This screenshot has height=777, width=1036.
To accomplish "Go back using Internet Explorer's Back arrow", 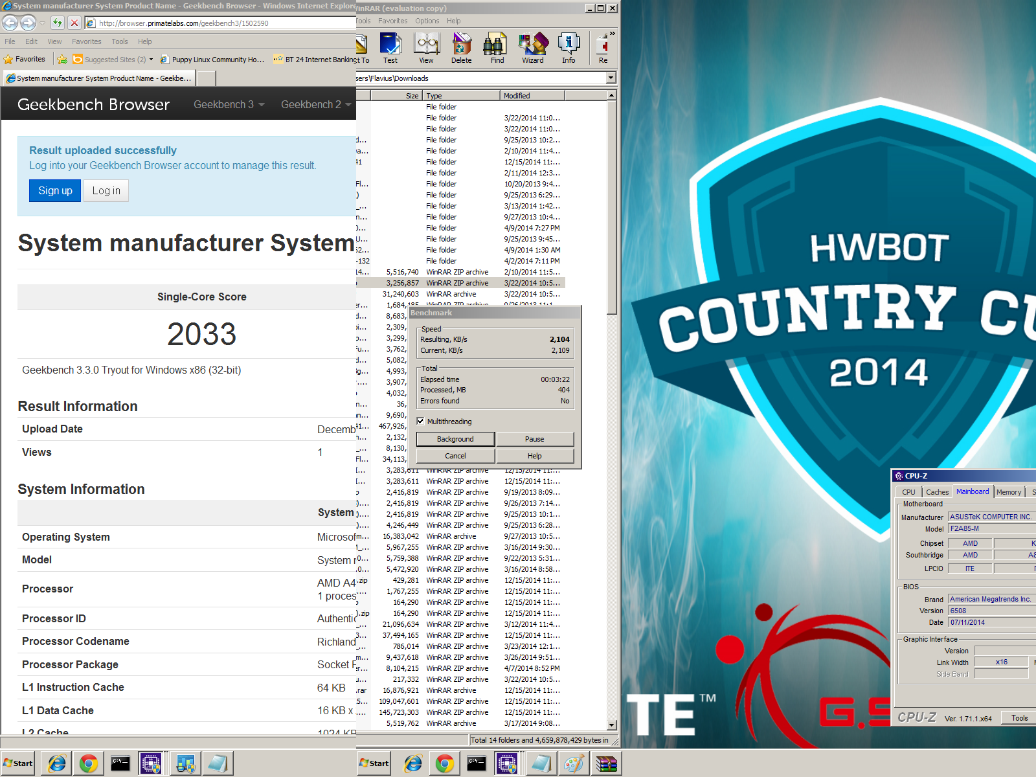I will pyautogui.click(x=10, y=23).
